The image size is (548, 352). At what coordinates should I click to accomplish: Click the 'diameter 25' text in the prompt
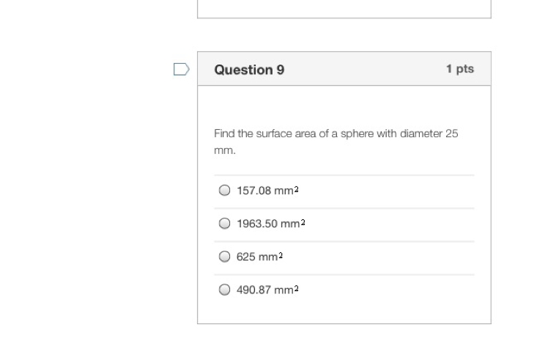point(429,133)
